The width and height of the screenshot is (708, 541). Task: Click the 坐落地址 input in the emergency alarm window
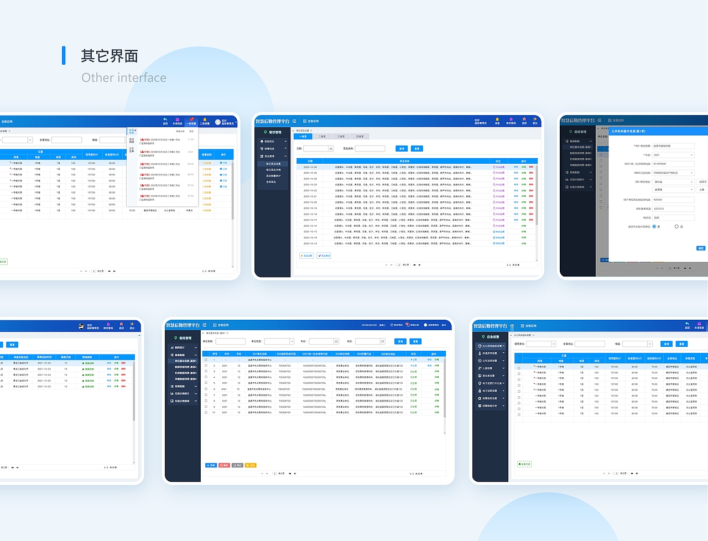point(590,344)
